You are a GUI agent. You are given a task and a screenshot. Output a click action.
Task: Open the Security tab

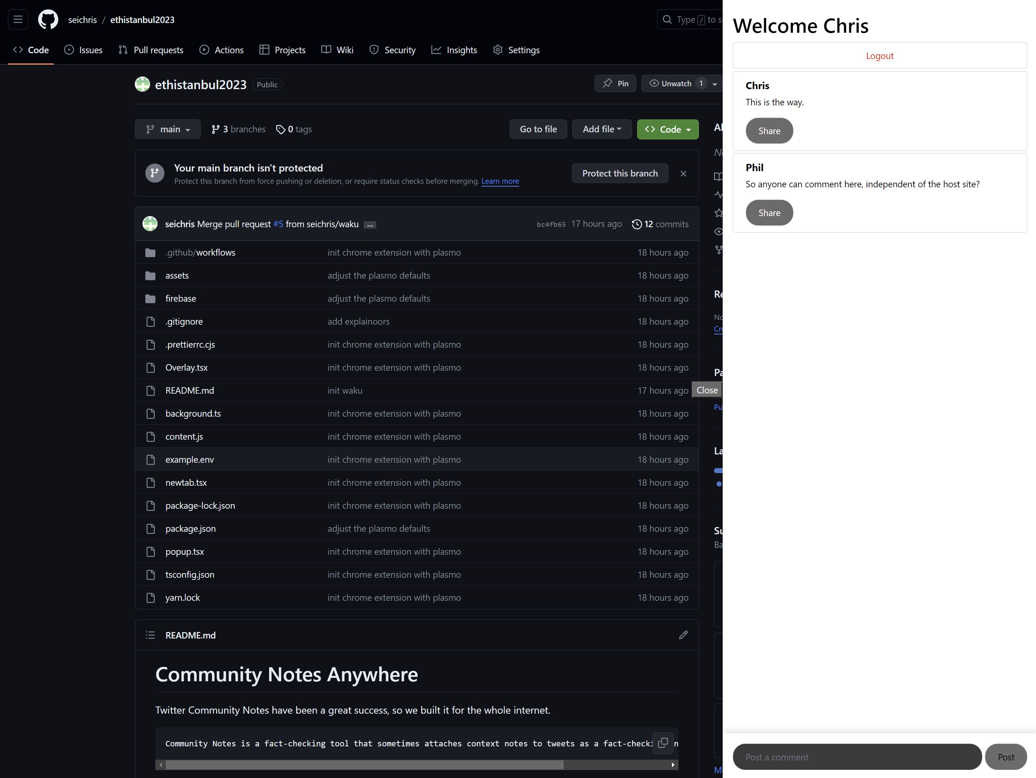pyautogui.click(x=392, y=50)
